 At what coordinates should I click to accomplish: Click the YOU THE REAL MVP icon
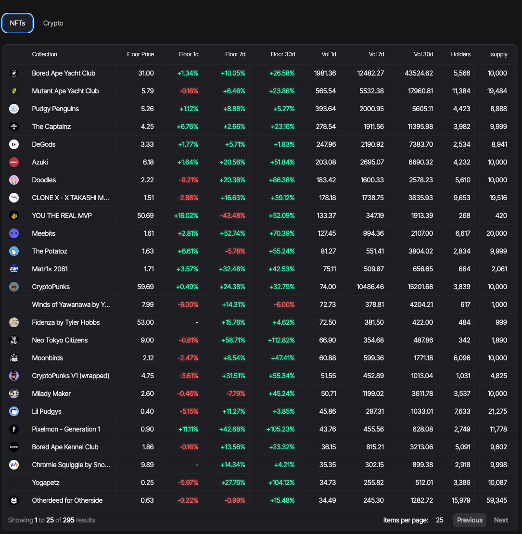click(x=14, y=216)
